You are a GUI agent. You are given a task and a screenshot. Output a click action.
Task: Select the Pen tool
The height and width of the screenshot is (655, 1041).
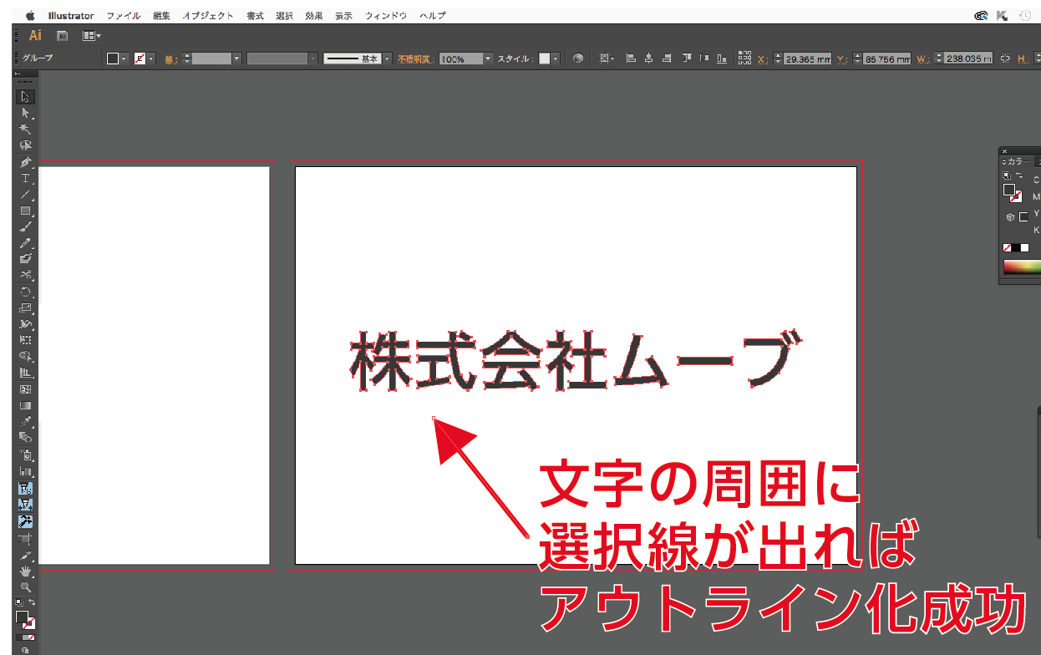click(x=25, y=162)
